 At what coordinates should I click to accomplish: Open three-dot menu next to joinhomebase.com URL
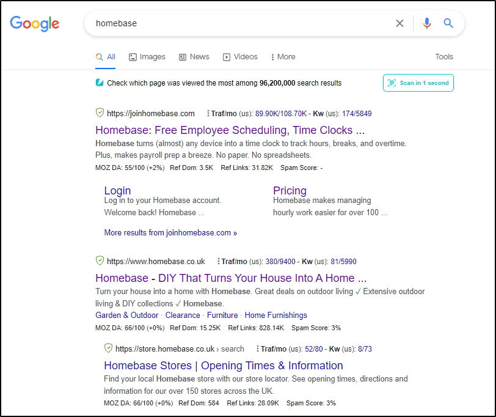pos(208,113)
